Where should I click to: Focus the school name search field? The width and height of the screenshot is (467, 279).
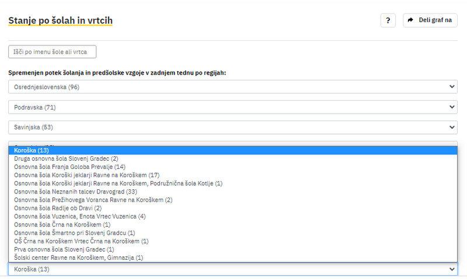tap(53, 52)
